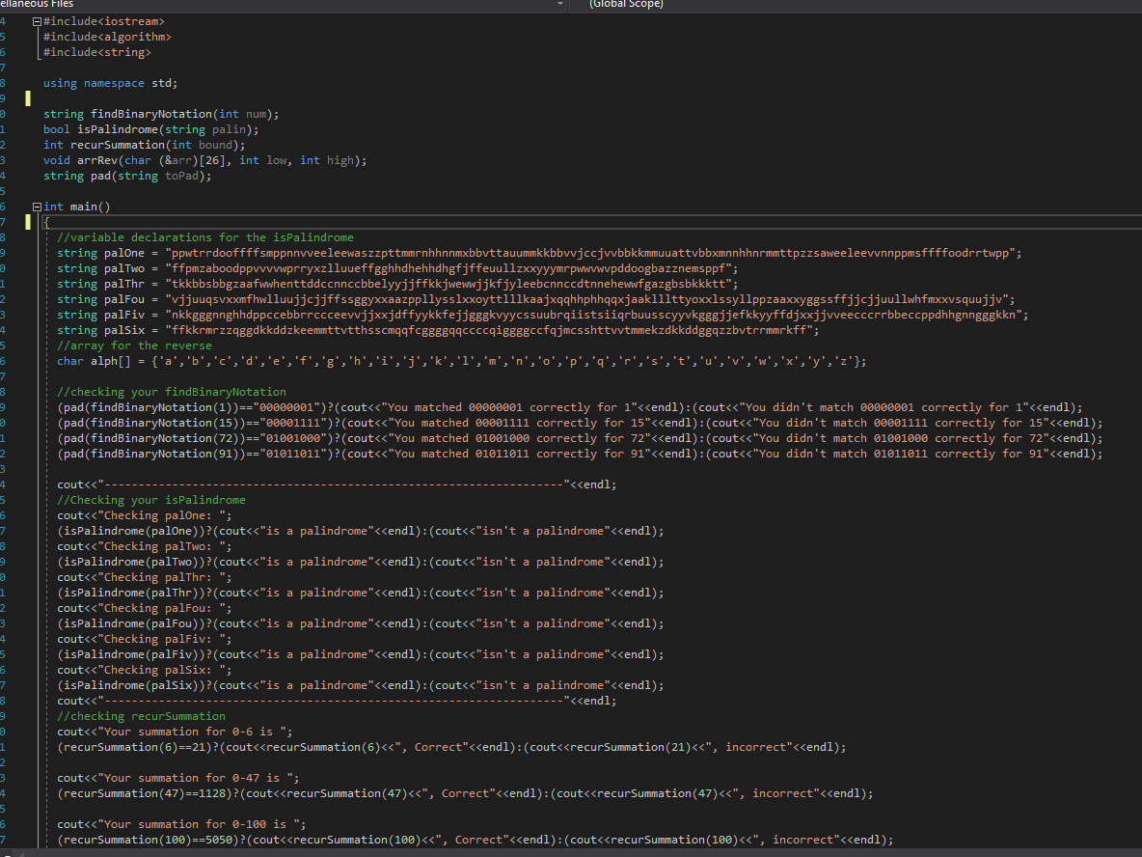Image resolution: width=1142 pixels, height=857 pixels.
Task: Click the "Your summation for 0-100 is" line
Action: click(181, 824)
